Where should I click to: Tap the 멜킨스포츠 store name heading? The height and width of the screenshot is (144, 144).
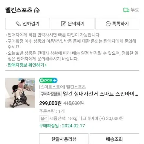tap(19, 10)
